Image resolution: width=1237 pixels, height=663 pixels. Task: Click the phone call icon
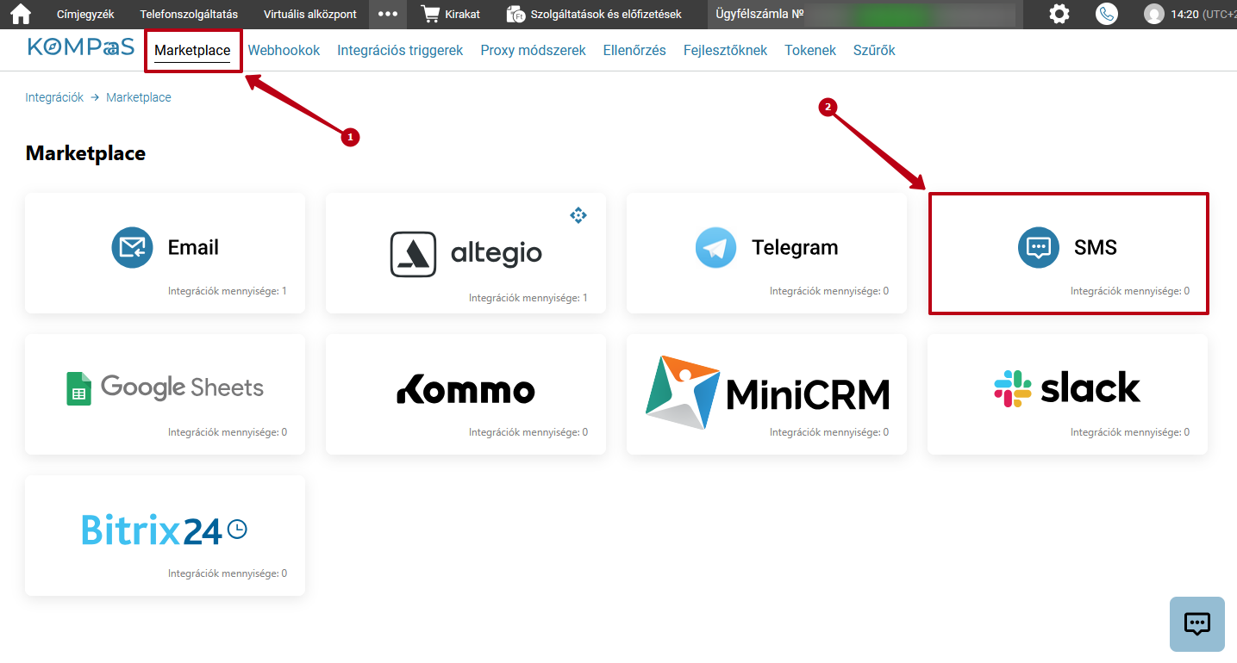point(1106,14)
